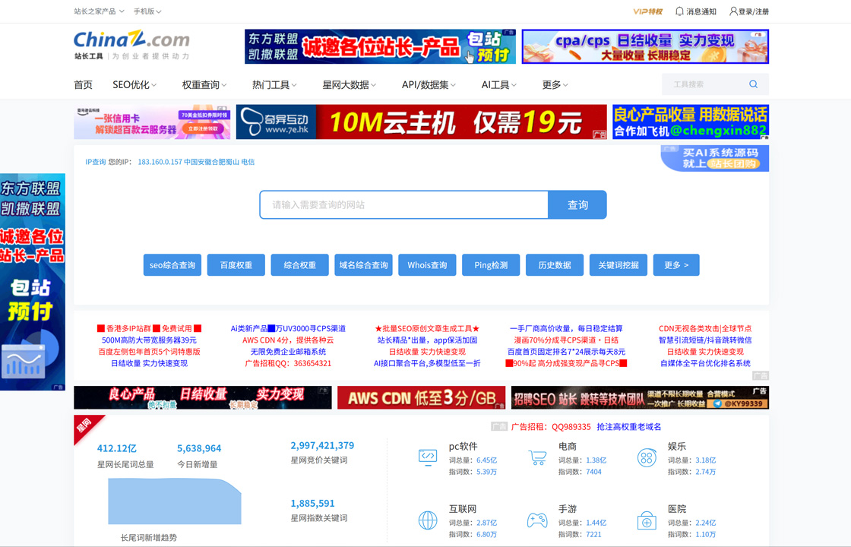851x547 pixels.
Task: Click the user login icon
Action: point(733,11)
